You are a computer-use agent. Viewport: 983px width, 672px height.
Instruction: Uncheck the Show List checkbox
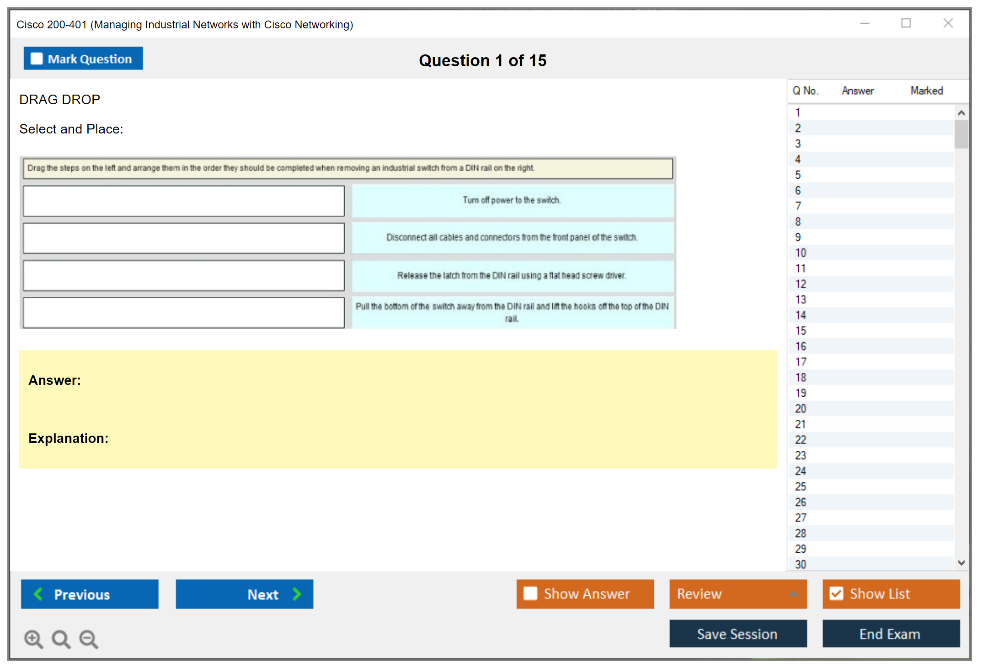(x=836, y=593)
